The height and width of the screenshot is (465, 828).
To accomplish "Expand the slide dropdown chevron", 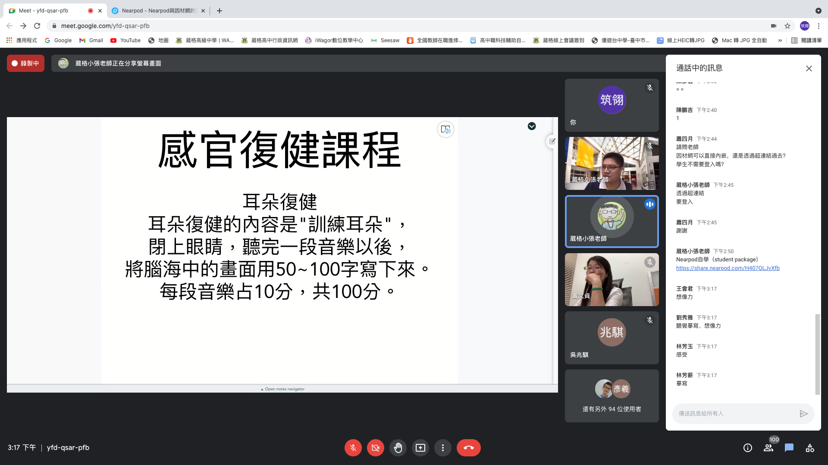I will (532, 126).
